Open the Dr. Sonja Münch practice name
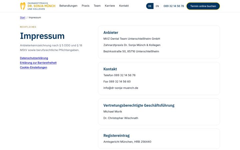 41,6
